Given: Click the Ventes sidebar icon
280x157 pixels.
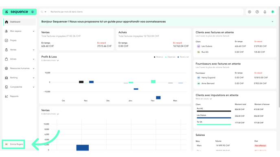Looking at the screenshot, I should (7, 50).
